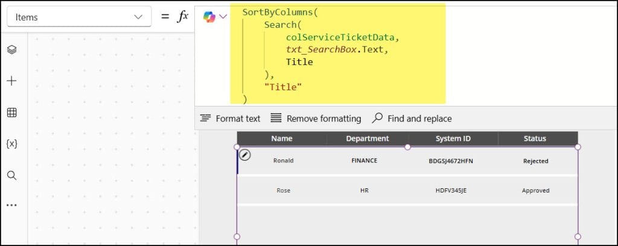Click the Search( function in formula
Viewport: 618px width, 246px height.
[282, 25]
